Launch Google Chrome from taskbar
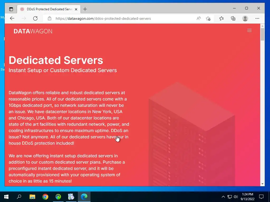Screen dimensions: 270x202 (45, 197)
